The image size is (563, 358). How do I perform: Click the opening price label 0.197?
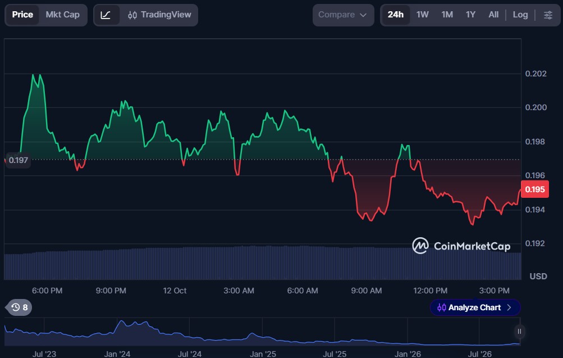pos(18,160)
